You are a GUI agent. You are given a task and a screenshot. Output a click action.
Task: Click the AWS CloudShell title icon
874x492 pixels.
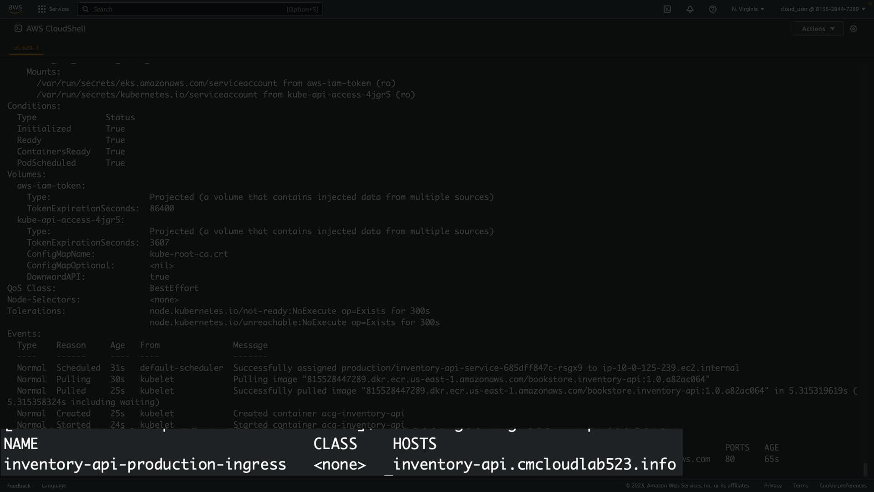pyautogui.click(x=18, y=28)
